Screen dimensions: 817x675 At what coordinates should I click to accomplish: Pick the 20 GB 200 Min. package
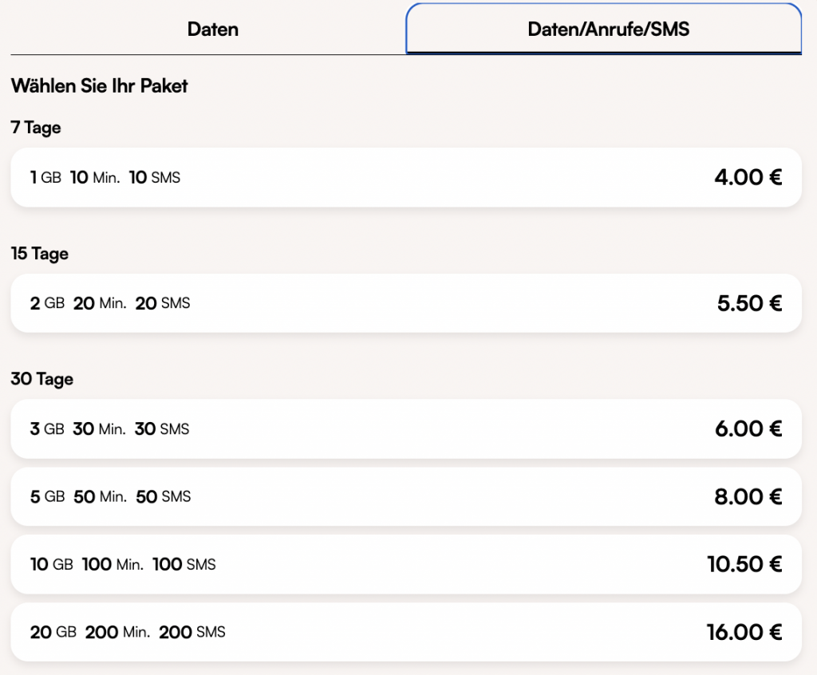click(x=405, y=632)
